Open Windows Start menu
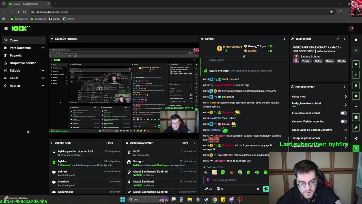Viewport: 362px width, 204px height. tap(122, 199)
